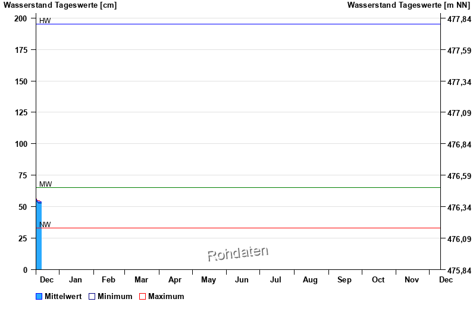The width and height of the screenshot is (476, 327).
Task: Click the Maximum legend label text
Action: (166, 297)
